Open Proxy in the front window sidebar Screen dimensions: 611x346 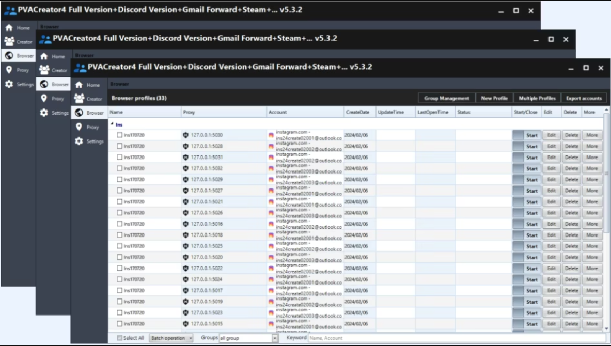tap(89, 127)
